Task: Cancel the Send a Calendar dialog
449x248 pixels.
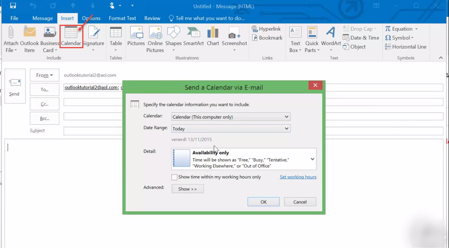Action: point(300,202)
